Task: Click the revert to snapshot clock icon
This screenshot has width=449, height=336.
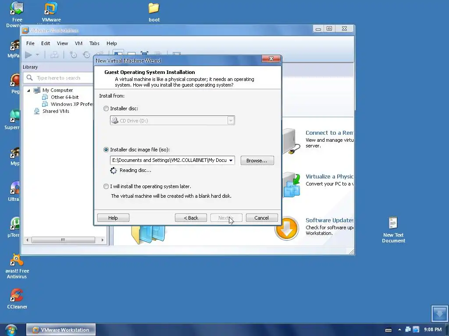Action: pyautogui.click(x=86, y=55)
